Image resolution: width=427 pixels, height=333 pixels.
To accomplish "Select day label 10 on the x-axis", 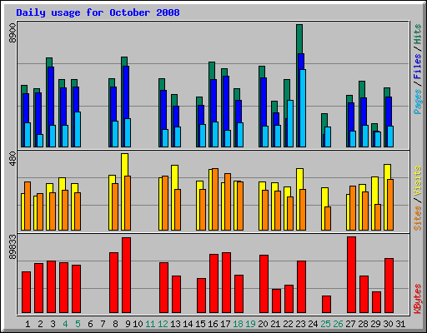I will click(x=138, y=324).
